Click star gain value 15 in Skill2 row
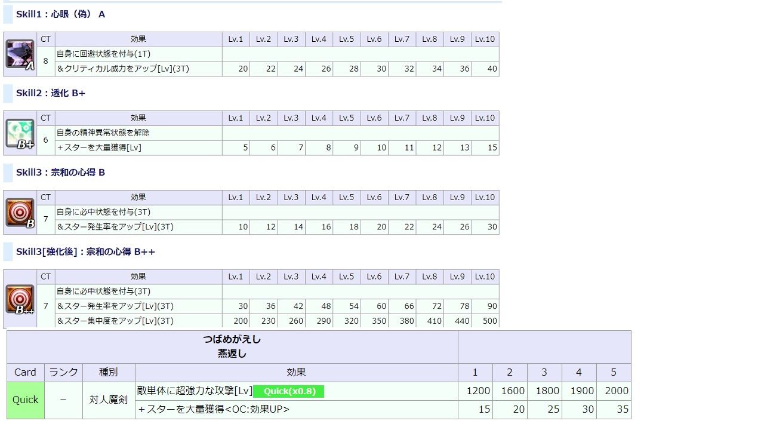Viewport: 764px width, 430px height. point(492,148)
